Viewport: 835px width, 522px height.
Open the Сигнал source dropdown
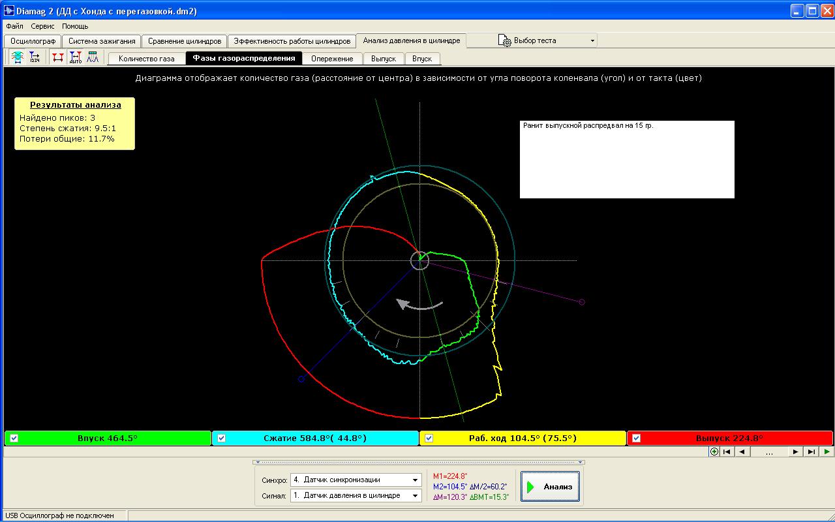pos(416,496)
